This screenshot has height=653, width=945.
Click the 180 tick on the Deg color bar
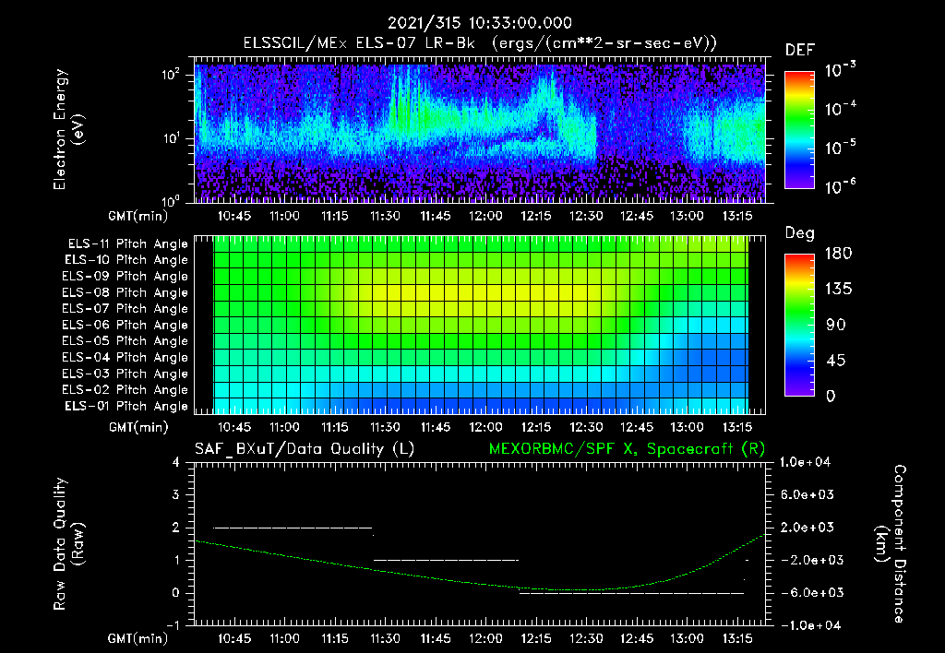coord(838,254)
